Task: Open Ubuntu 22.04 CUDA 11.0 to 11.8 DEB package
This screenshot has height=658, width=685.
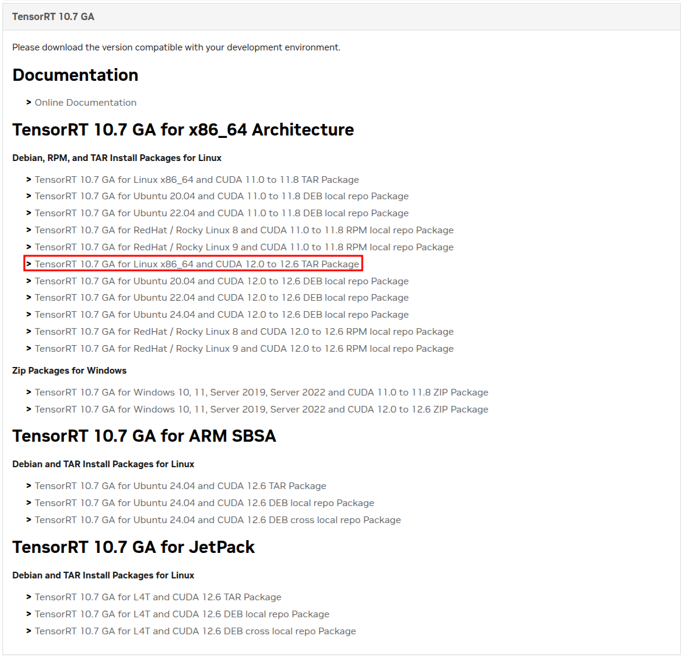Action: (222, 213)
